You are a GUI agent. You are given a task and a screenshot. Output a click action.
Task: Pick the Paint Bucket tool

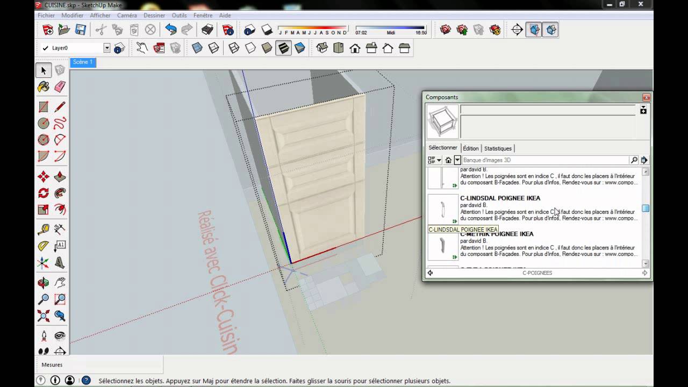[44, 87]
